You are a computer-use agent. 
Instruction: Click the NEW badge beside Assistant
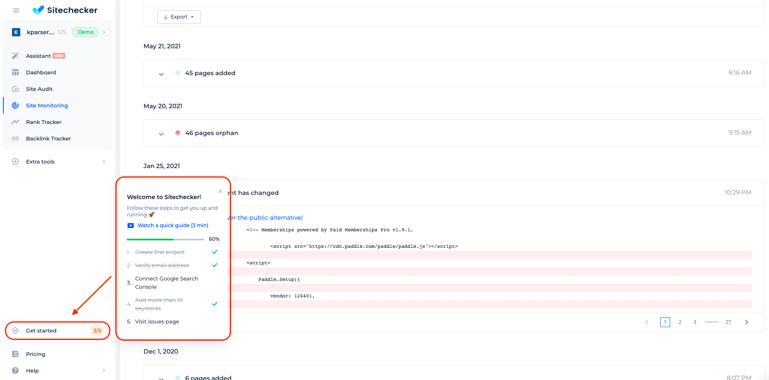click(59, 56)
